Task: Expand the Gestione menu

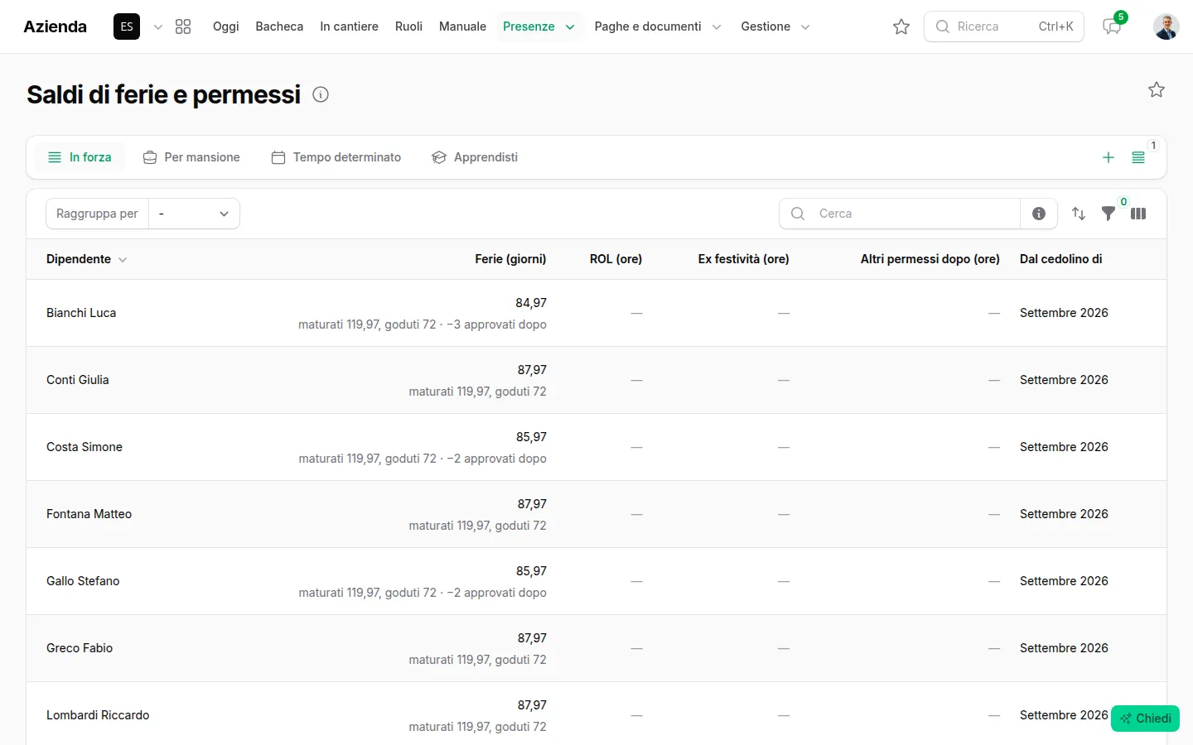Action: click(775, 26)
